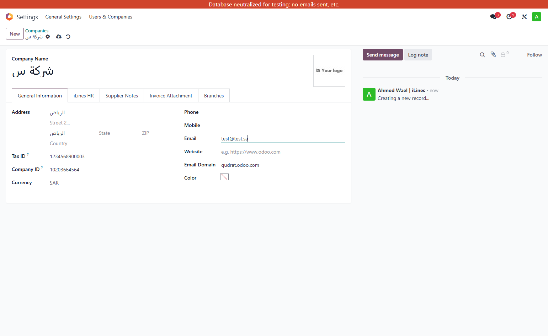Click the Mobile input field
This screenshot has width=548, height=336.
point(283,126)
